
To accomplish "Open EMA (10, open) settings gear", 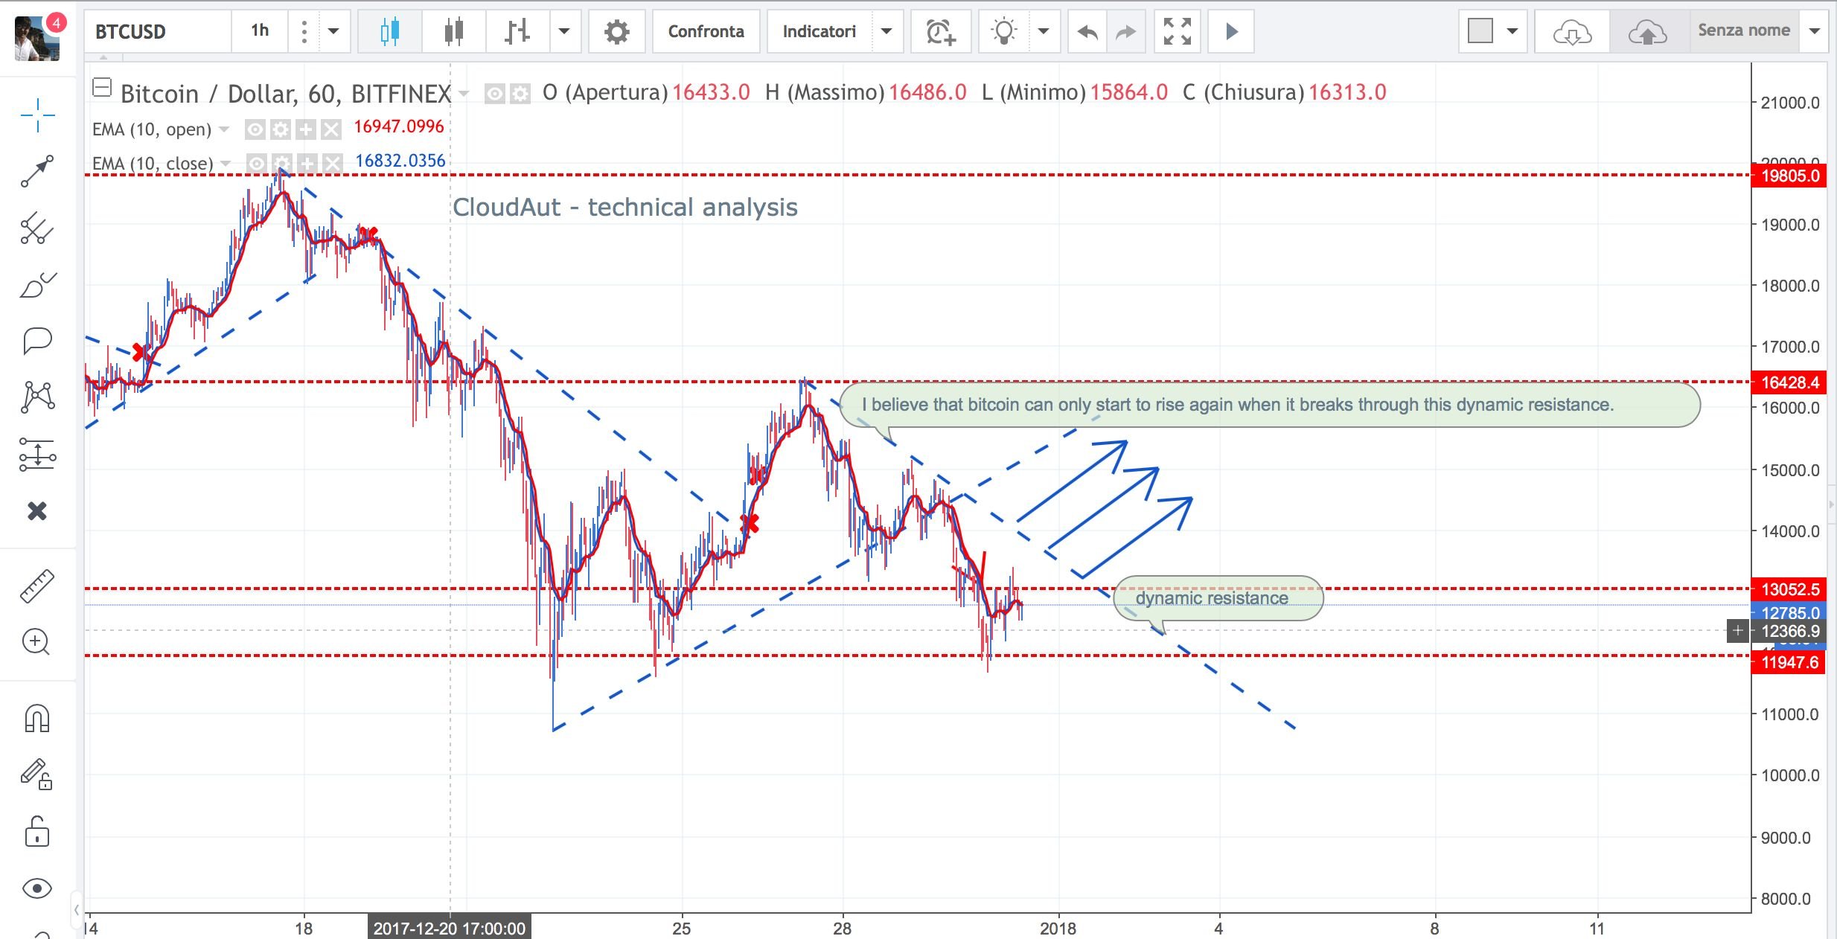I will pyautogui.click(x=281, y=129).
